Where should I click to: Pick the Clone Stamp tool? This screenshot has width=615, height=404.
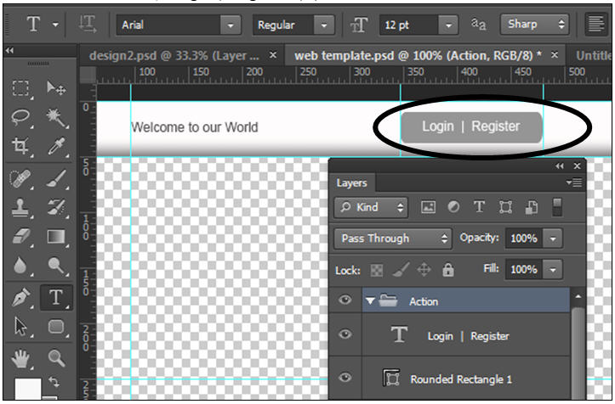click(20, 207)
